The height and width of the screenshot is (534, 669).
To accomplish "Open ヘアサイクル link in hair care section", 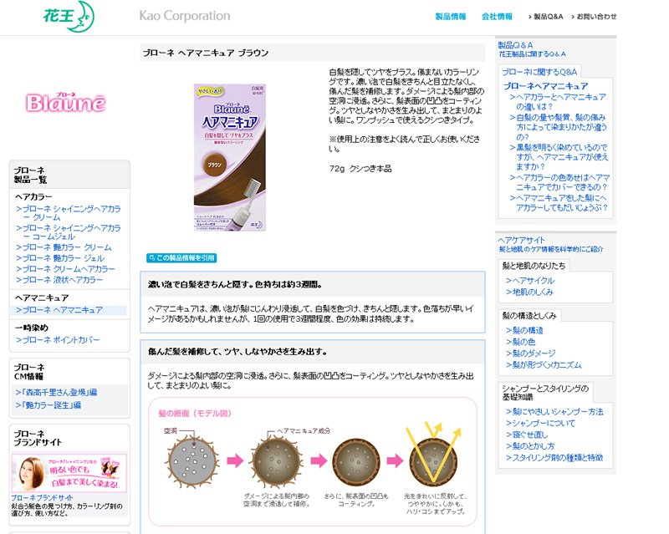I will [530, 281].
